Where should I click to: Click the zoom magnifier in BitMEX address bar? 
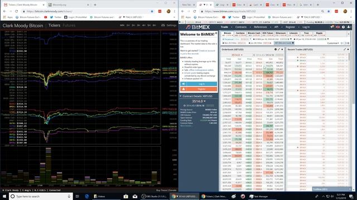(322, 11)
